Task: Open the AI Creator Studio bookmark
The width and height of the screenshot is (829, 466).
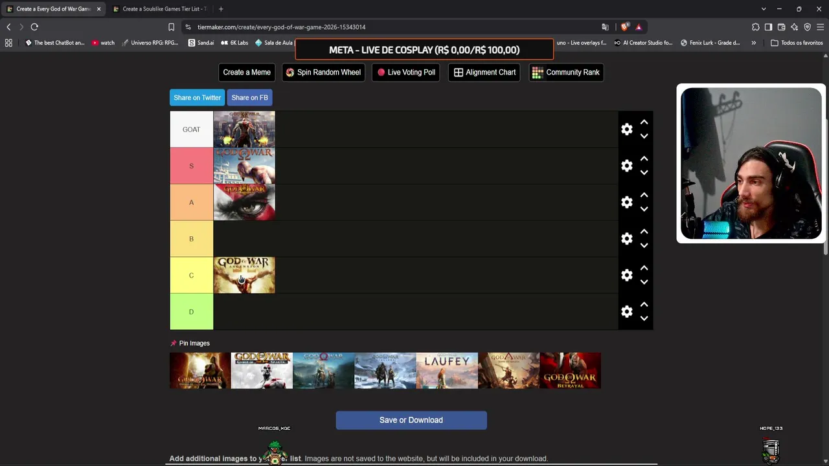Action: click(643, 43)
